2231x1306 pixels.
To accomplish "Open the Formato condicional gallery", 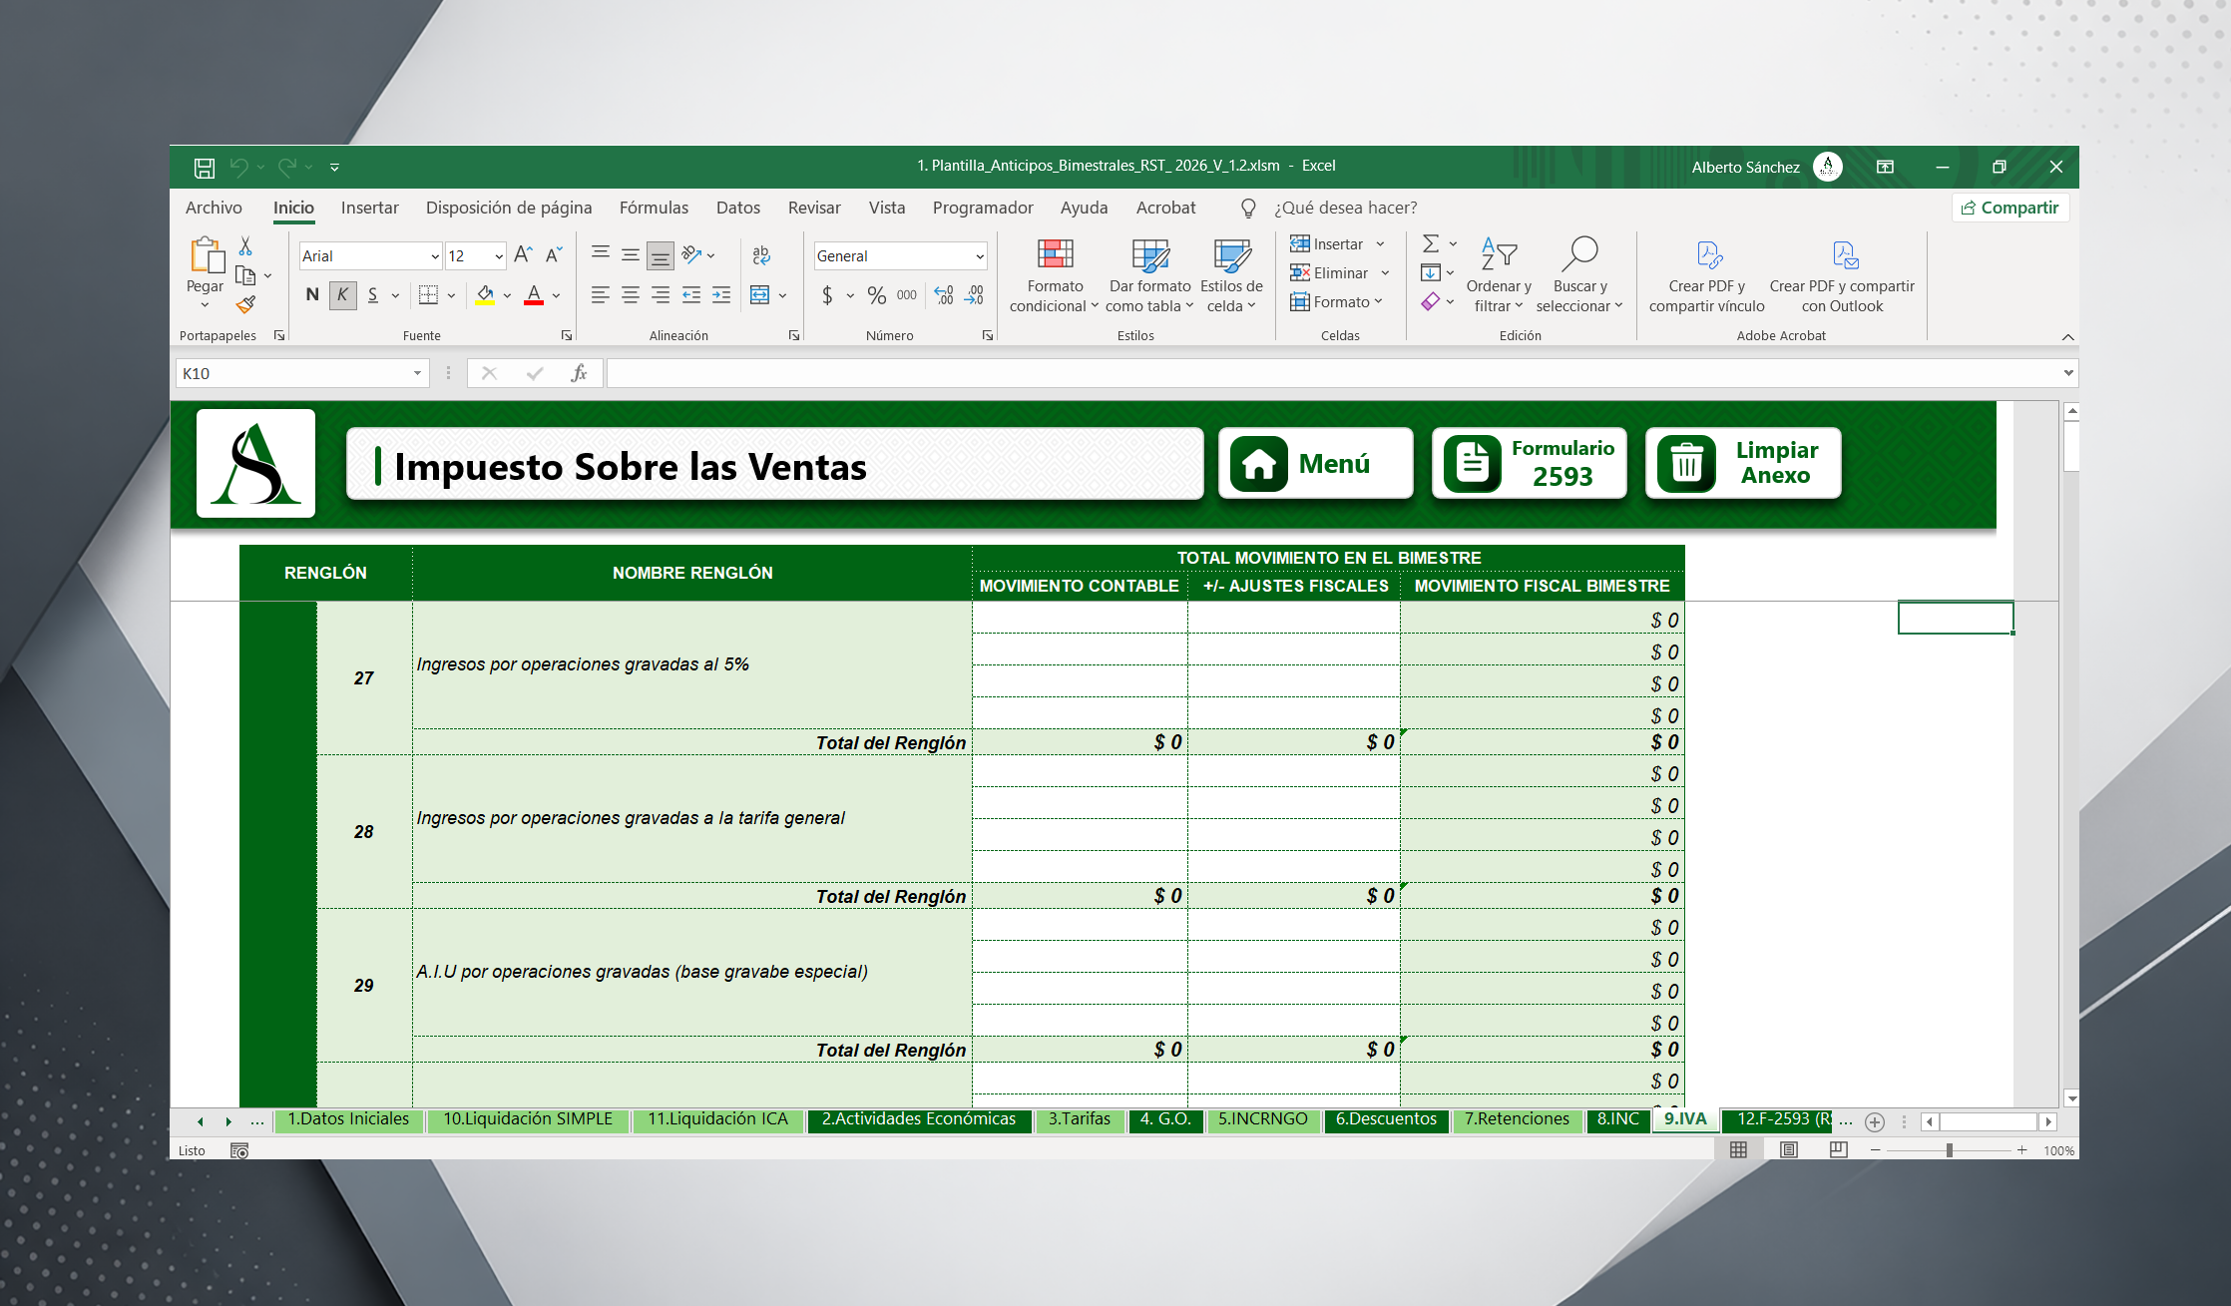I will 1054,275.
